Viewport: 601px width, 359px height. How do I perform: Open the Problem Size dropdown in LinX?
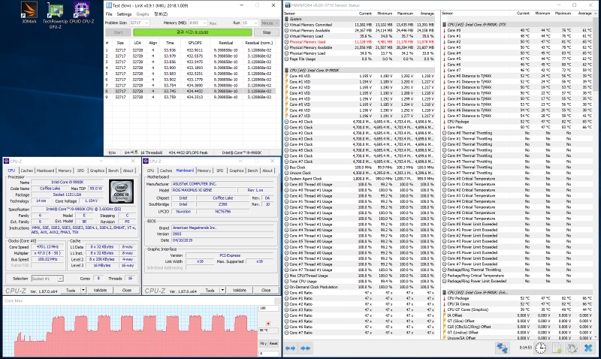pos(146,23)
